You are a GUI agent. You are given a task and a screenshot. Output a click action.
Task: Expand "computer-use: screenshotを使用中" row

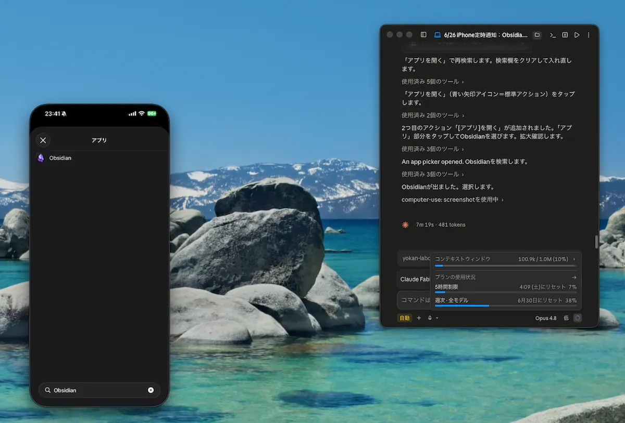(x=452, y=200)
